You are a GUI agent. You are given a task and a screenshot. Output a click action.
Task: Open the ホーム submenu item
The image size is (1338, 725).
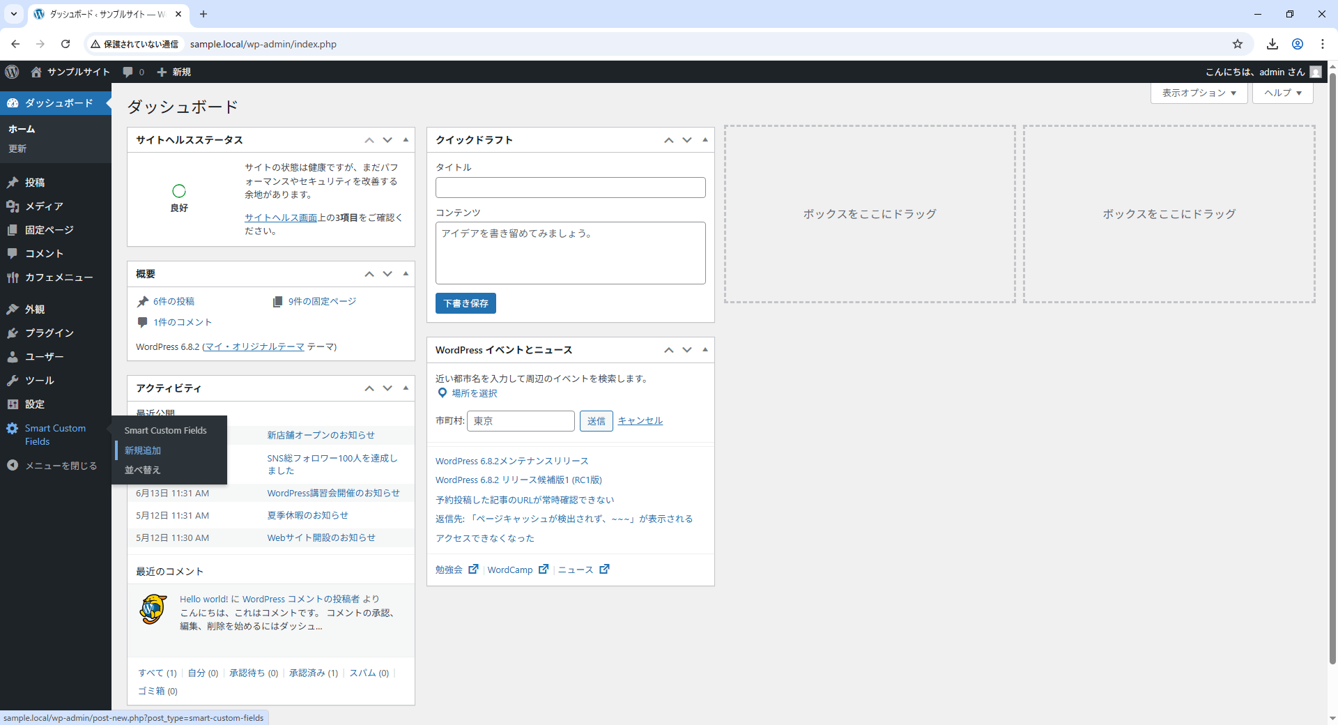(22, 129)
